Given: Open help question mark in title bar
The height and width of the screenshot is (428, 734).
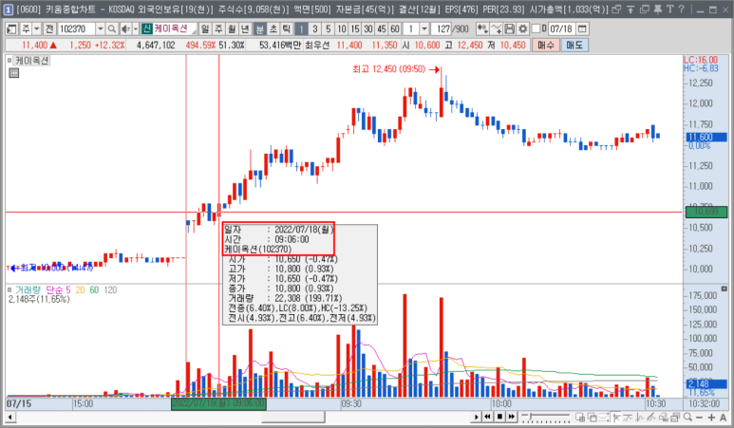Looking at the screenshot, I should coord(682,9).
